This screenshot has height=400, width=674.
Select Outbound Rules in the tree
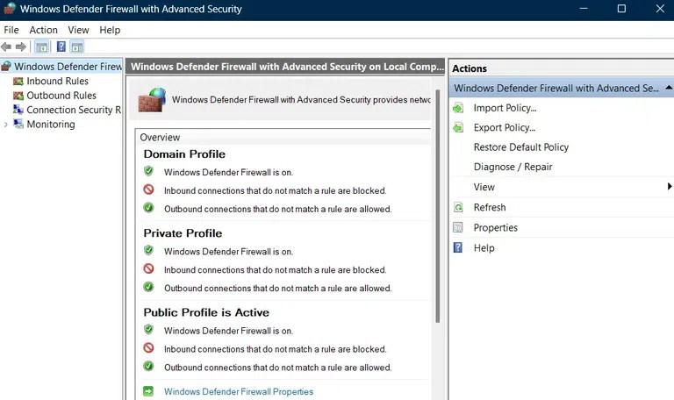pyautogui.click(x=61, y=96)
